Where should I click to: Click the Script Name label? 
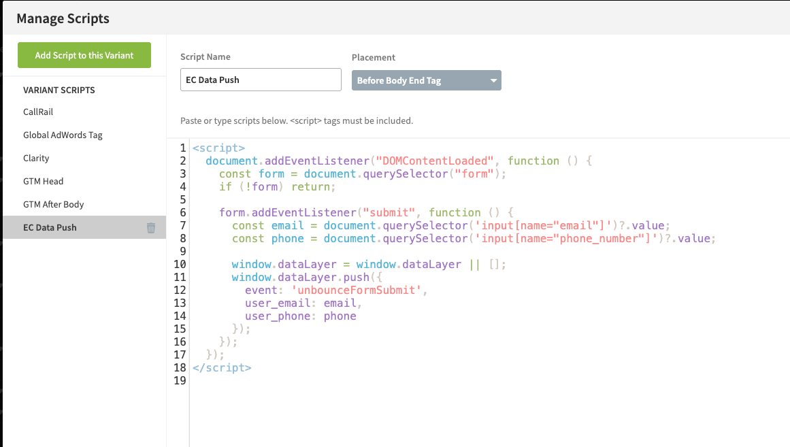coord(205,57)
